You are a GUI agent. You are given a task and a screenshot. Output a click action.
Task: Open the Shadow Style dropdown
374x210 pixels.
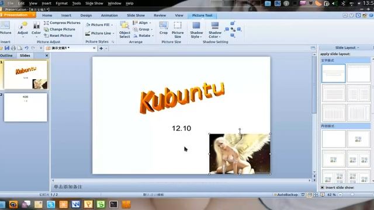(x=196, y=30)
